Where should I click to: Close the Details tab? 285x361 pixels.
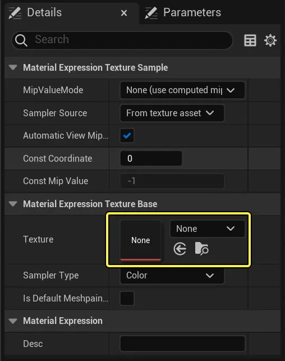pyautogui.click(x=124, y=13)
